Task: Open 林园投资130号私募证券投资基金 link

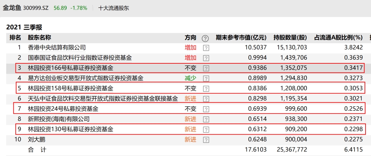Action: [70, 129]
